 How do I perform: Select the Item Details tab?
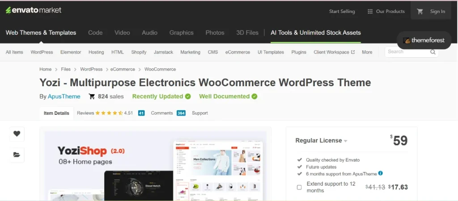click(x=56, y=113)
